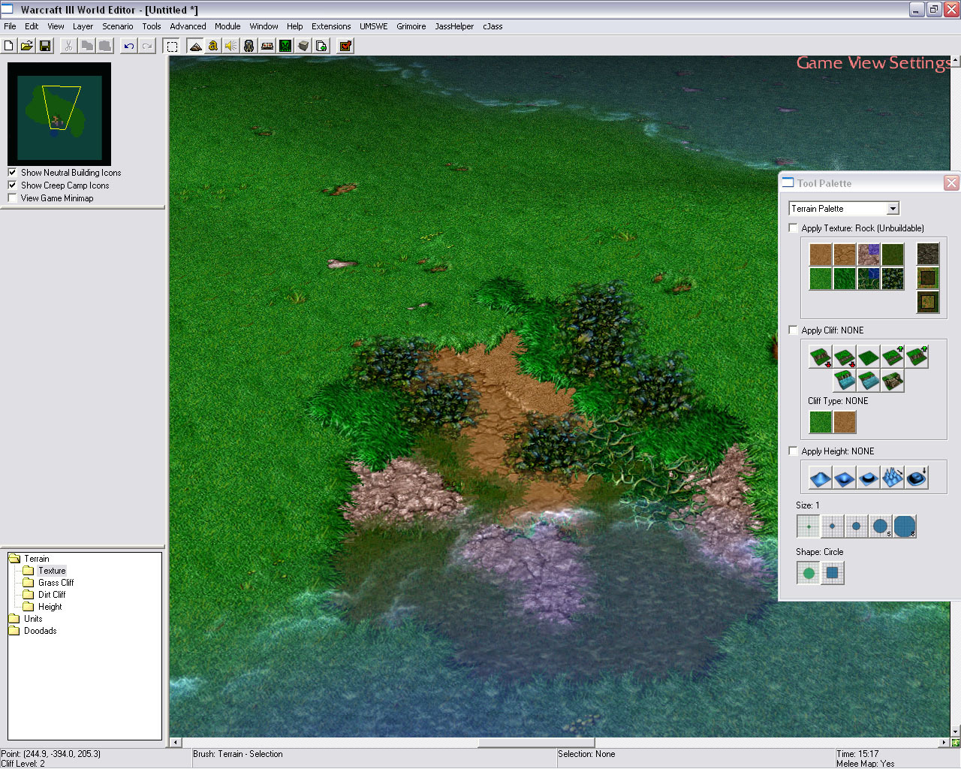Viewport: 961px width, 769px height.
Task: Open a map using the folder toolbar icon
Action: [27, 46]
